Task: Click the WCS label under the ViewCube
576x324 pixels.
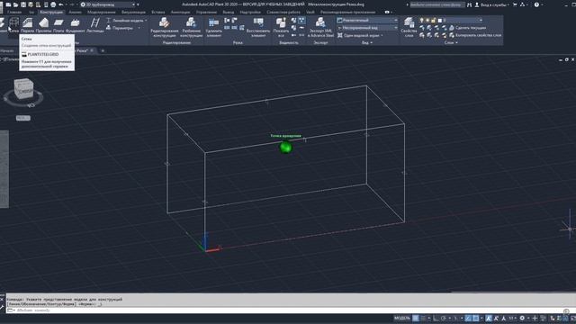Action: pyautogui.click(x=23, y=118)
